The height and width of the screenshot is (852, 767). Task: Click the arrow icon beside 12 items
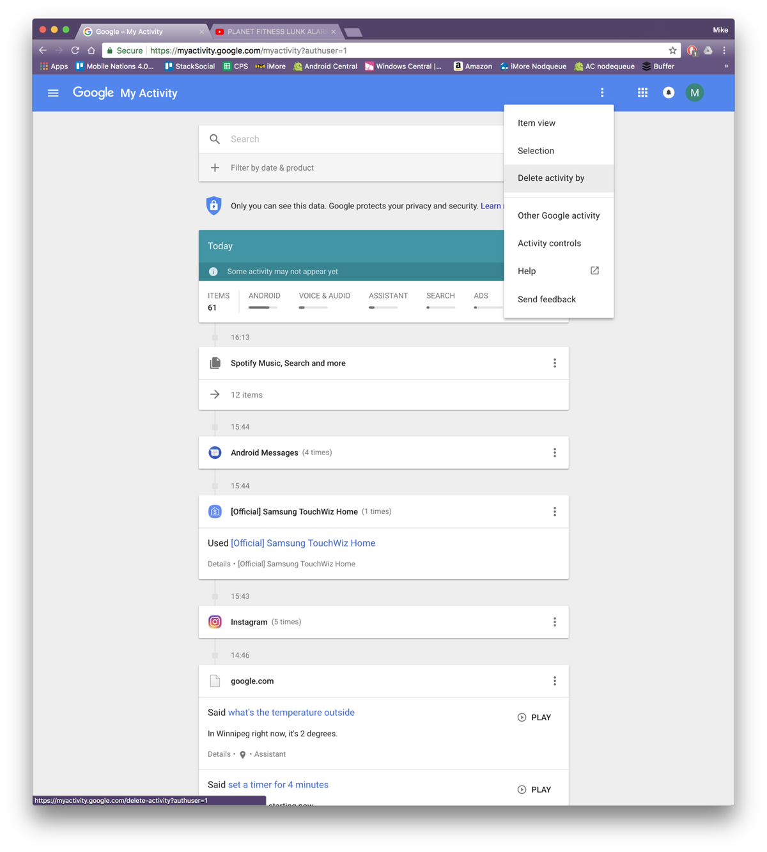(215, 394)
